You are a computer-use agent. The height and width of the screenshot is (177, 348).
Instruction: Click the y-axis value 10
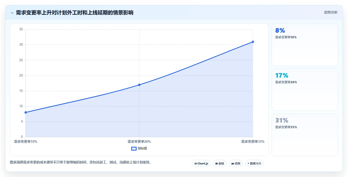tap(21, 106)
